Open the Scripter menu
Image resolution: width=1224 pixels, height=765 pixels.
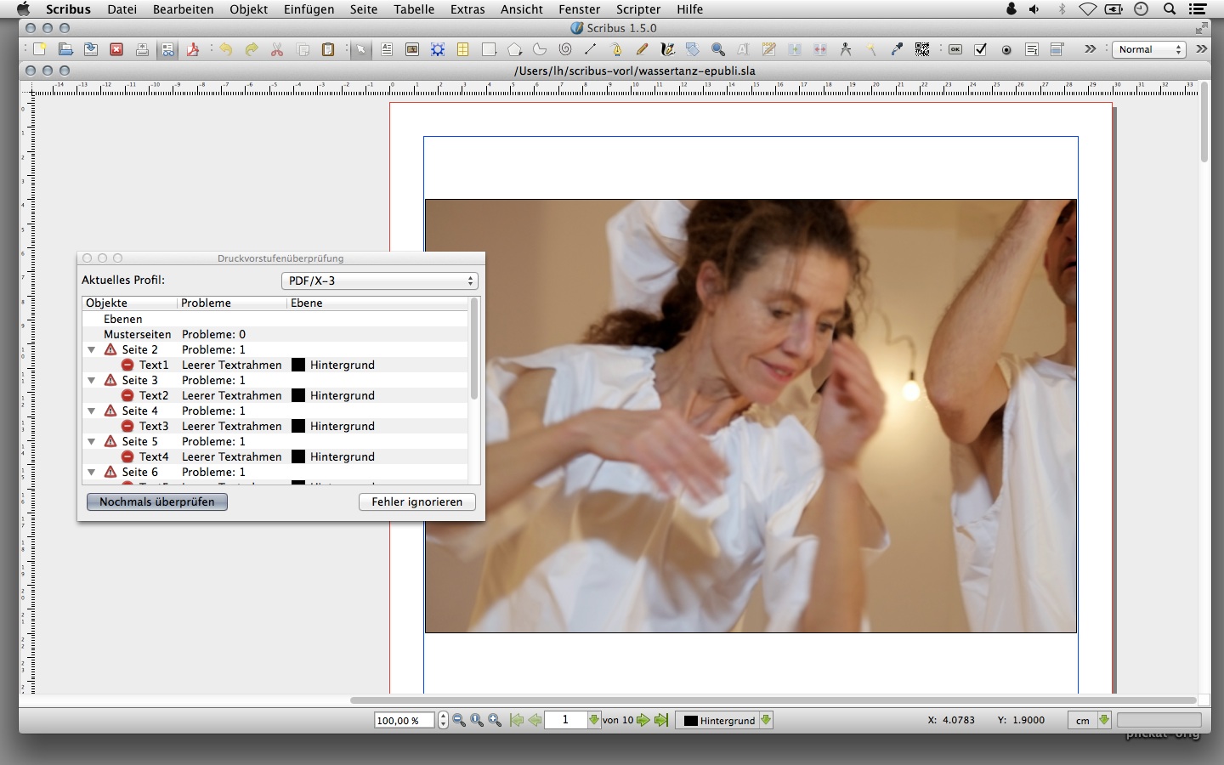[x=637, y=9]
